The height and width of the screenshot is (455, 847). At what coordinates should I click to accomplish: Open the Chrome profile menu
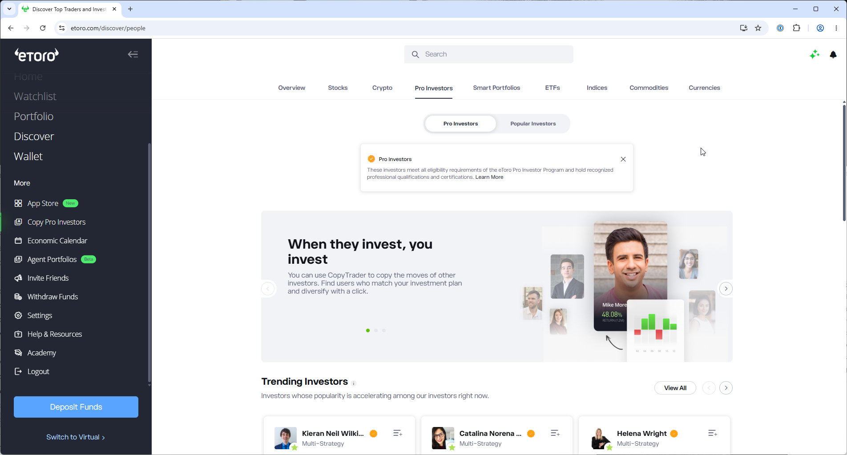[820, 28]
